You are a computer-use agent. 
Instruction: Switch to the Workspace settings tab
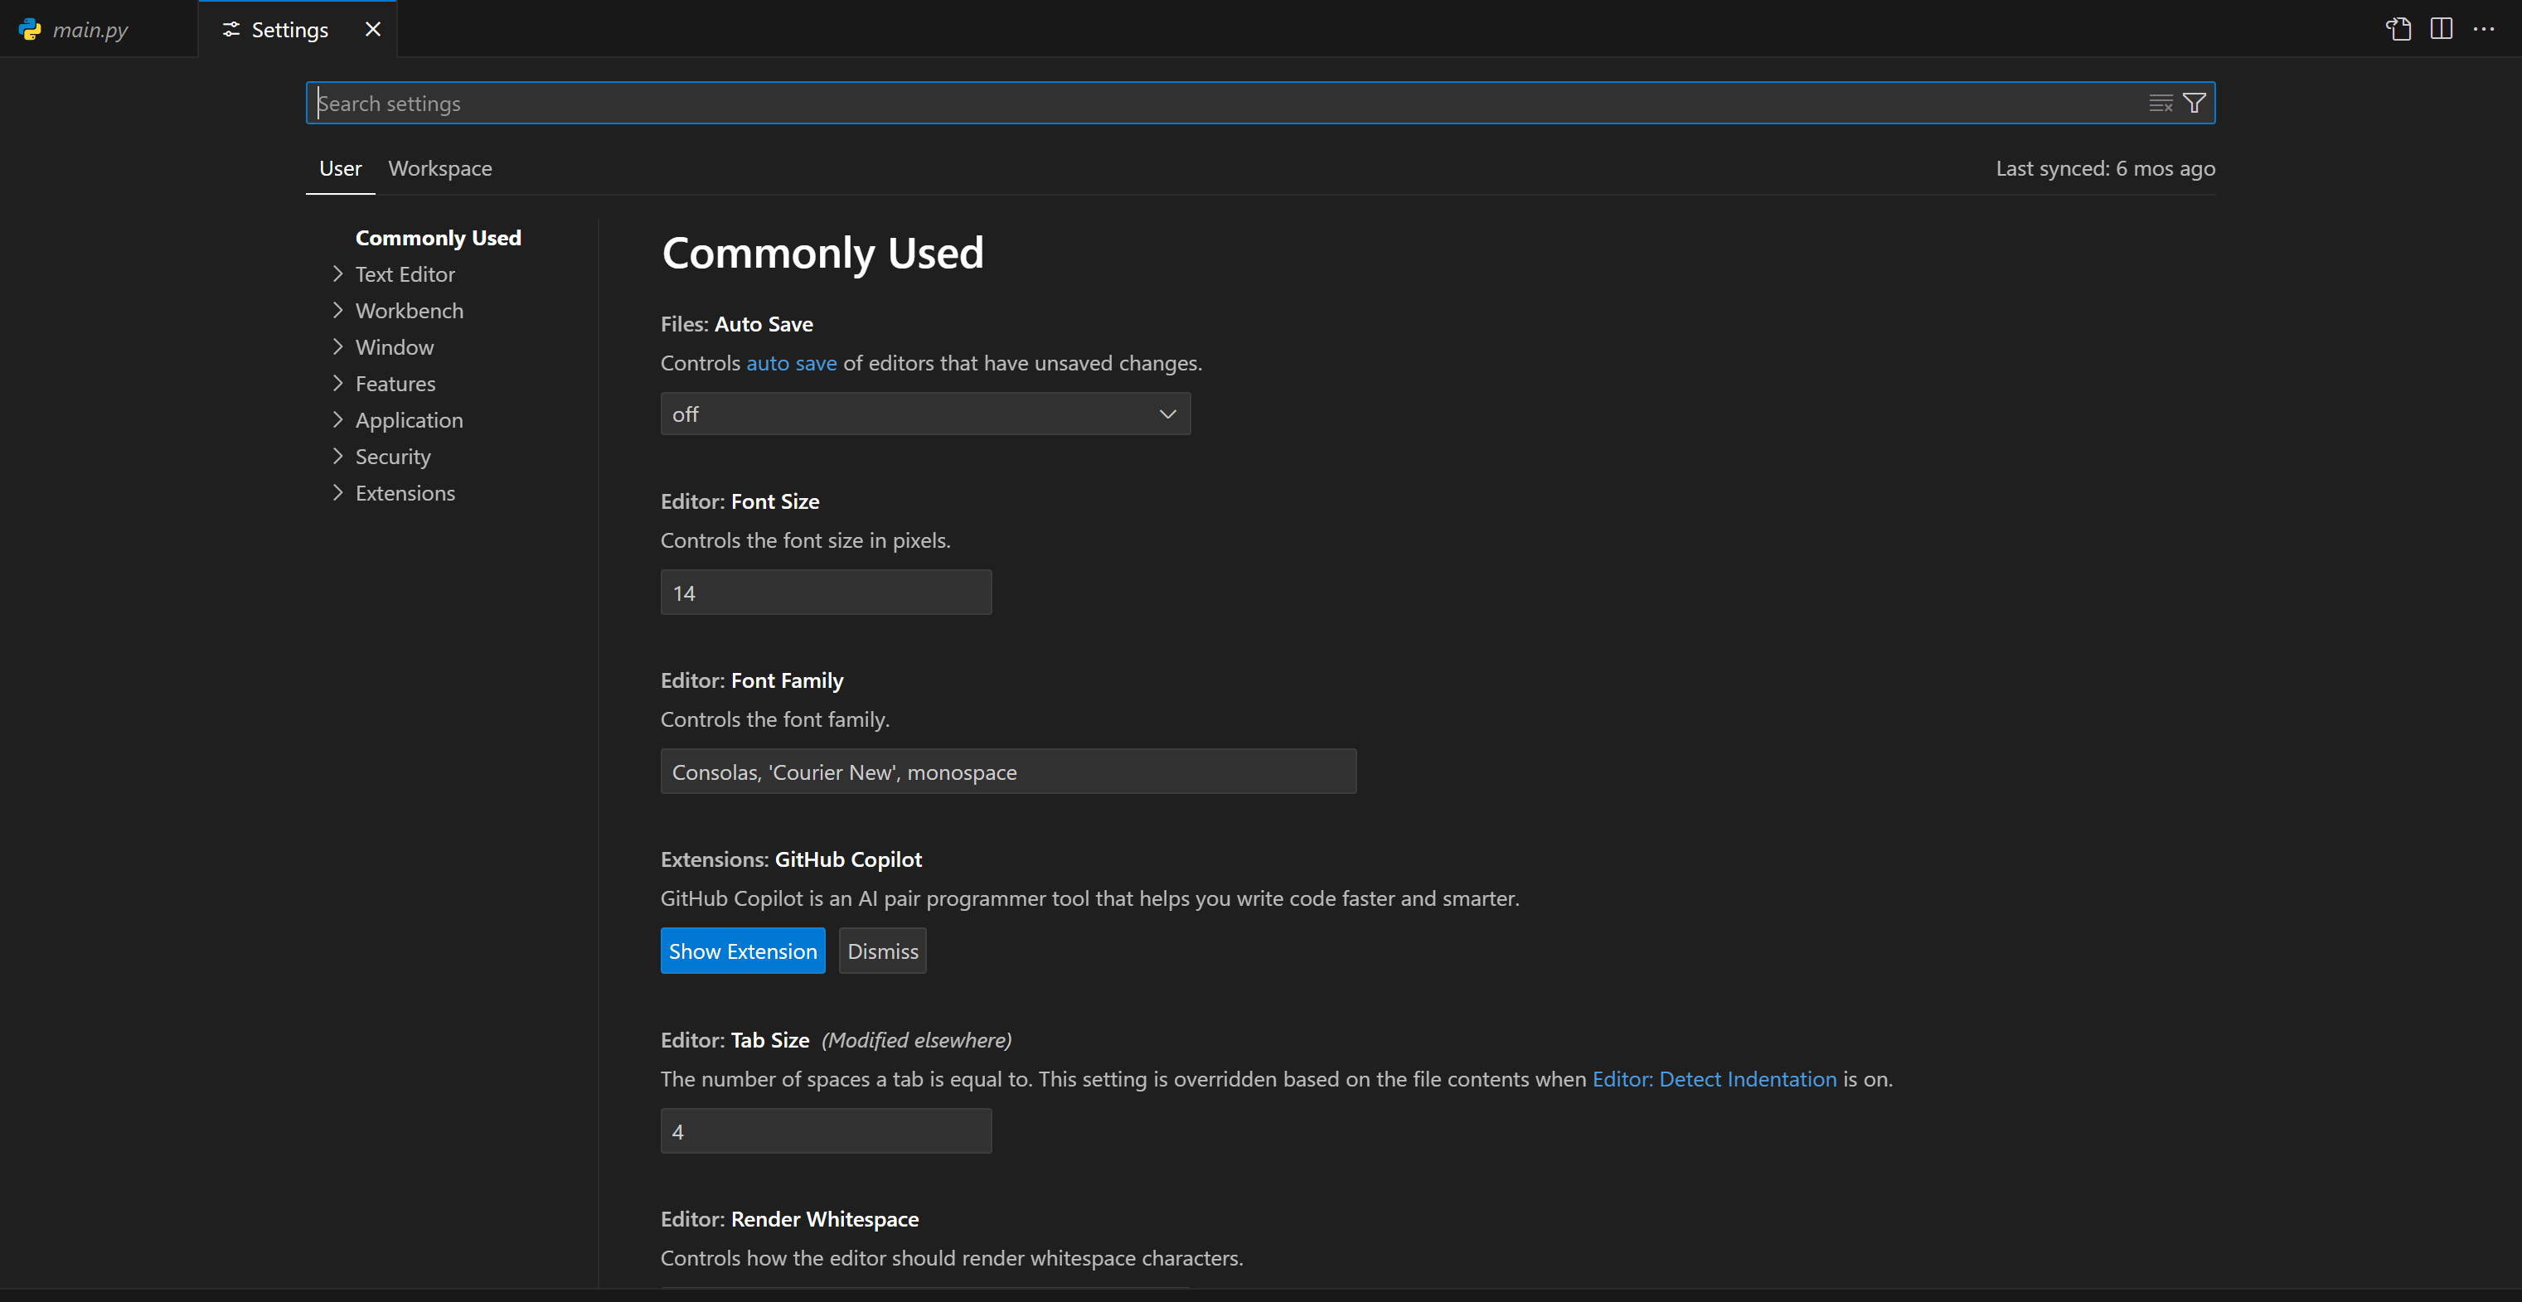tap(439, 167)
